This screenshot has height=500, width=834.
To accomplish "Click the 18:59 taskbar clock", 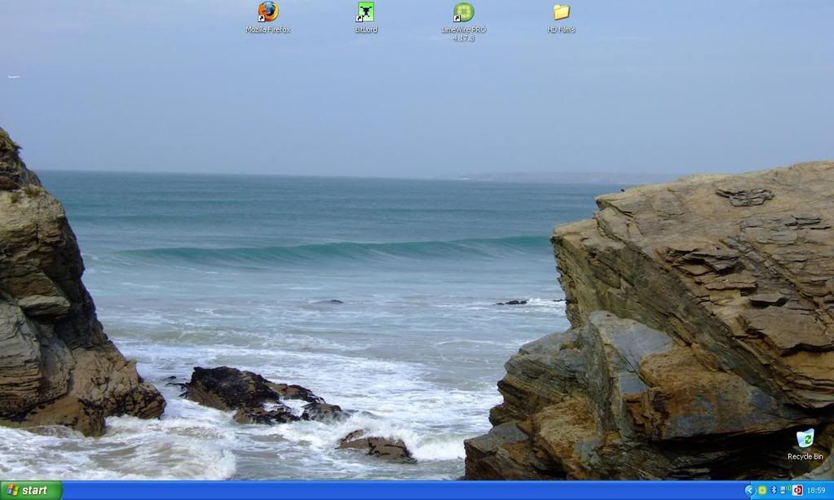I will point(815,490).
